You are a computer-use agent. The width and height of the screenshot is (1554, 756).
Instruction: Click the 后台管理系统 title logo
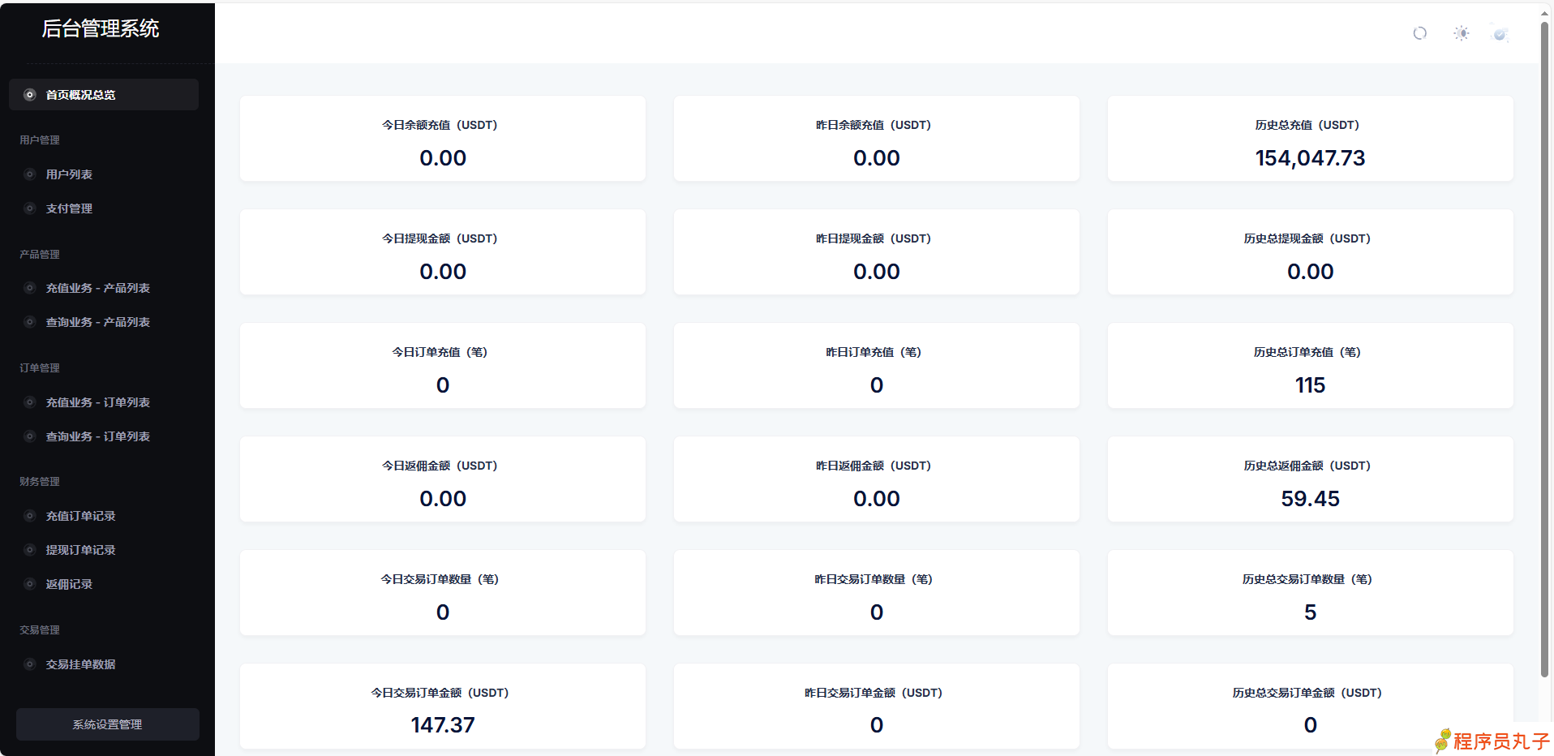point(101,29)
